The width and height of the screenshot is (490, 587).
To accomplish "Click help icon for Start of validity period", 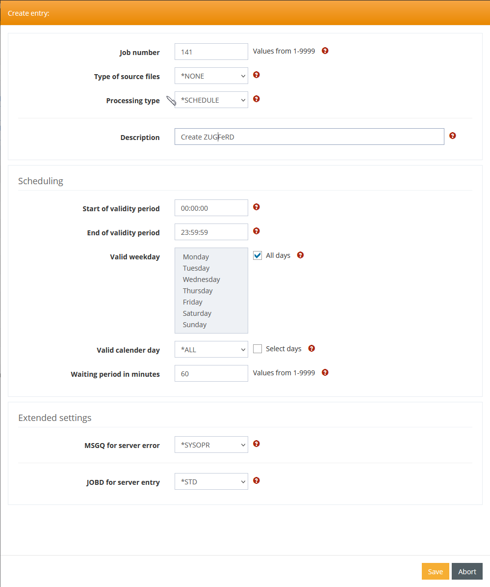I will pos(256,207).
